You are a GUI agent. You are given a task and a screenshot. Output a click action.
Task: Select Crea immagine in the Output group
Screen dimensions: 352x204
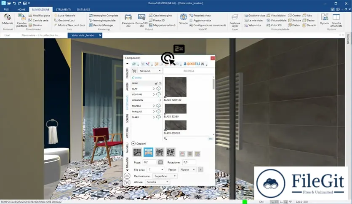click(x=160, y=16)
